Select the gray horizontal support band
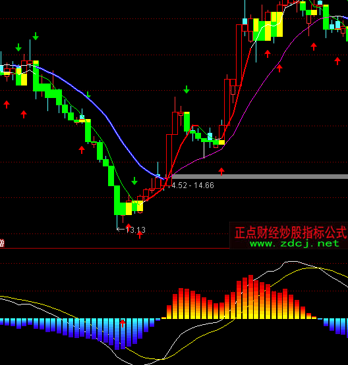Image resolution: width=348 pixels, height=365 pixels. (x=260, y=177)
